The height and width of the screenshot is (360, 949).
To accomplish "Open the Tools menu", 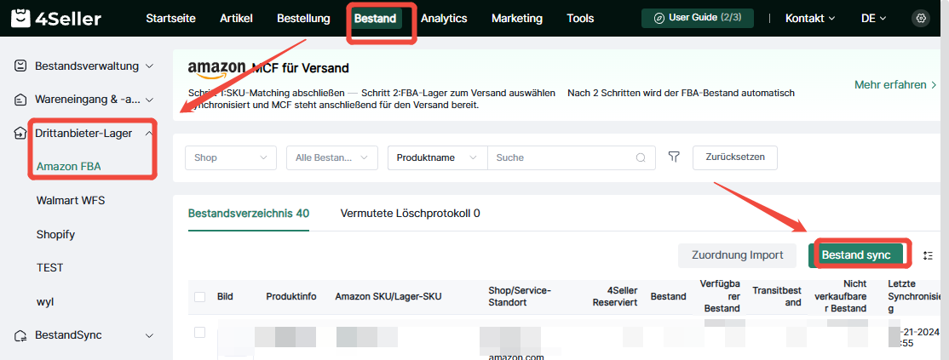I will (580, 18).
